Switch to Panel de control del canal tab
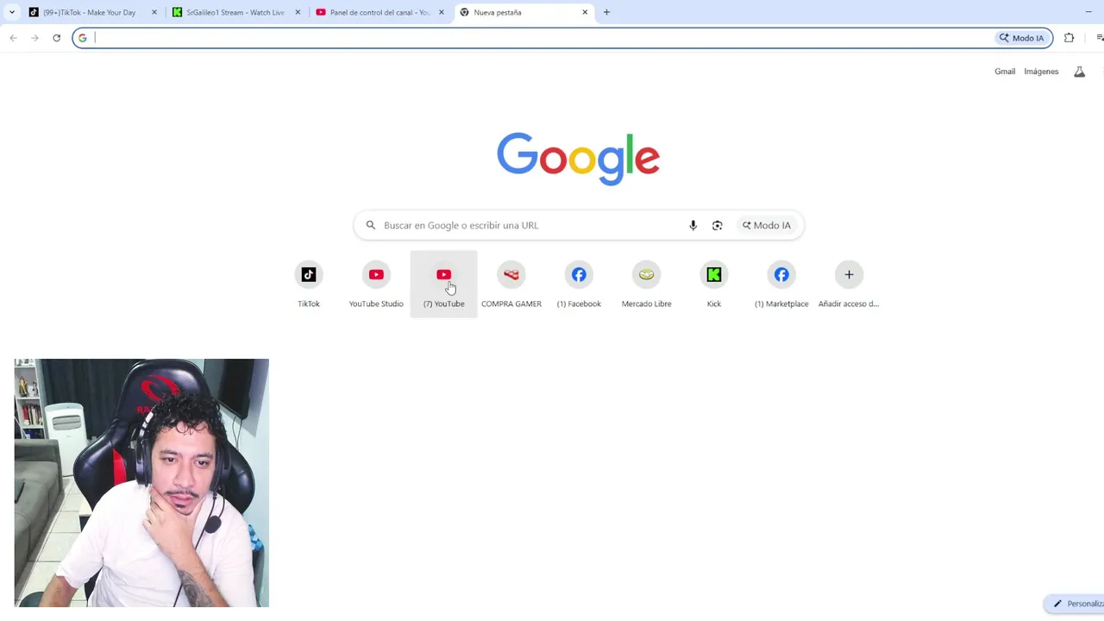 pyautogui.click(x=379, y=12)
